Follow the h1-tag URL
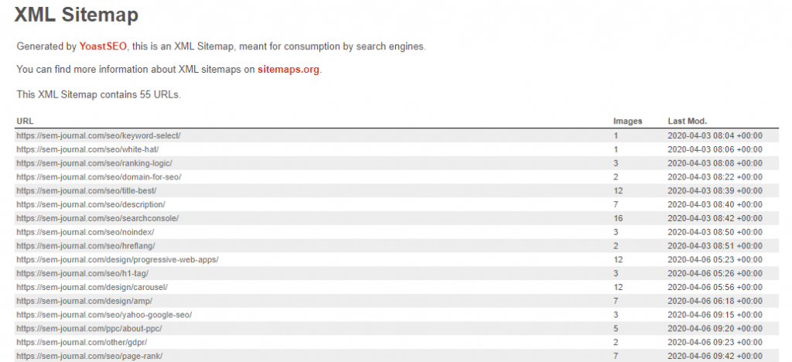The height and width of the screenshot is (362, 792). pyautogui.click(x=82, y=273)
